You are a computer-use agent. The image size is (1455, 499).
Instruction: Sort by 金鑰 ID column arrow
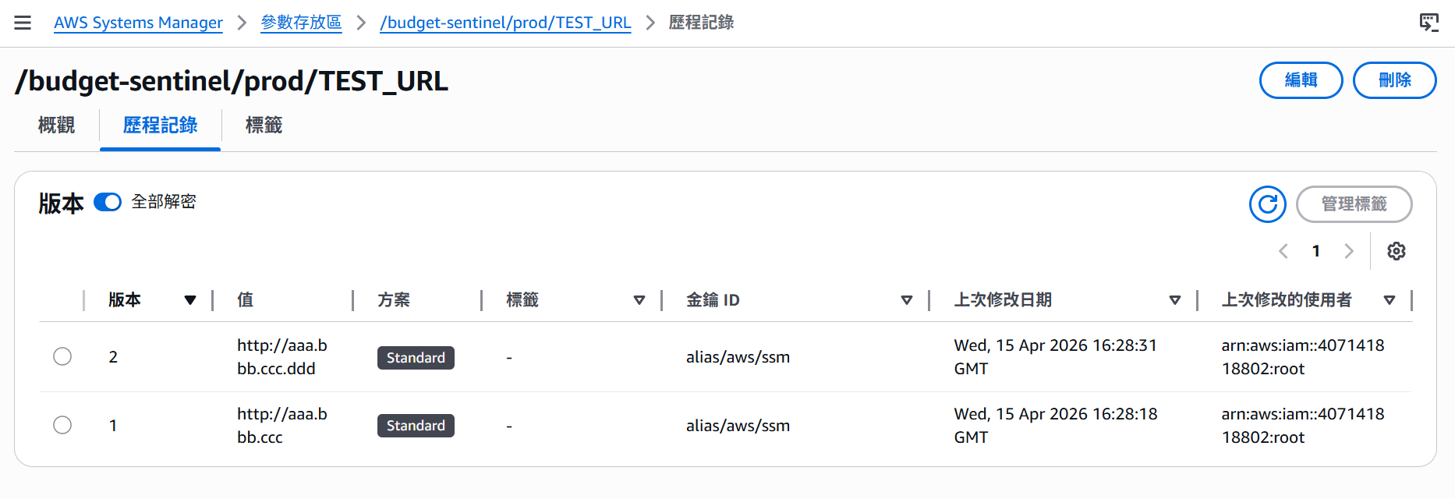[x=907, y=300]
